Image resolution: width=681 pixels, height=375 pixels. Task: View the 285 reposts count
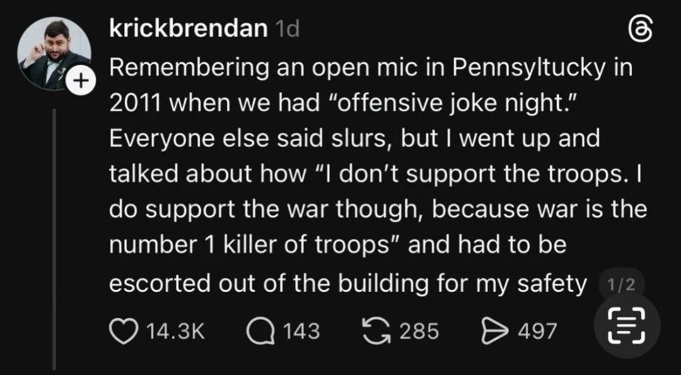click(419, 330)
